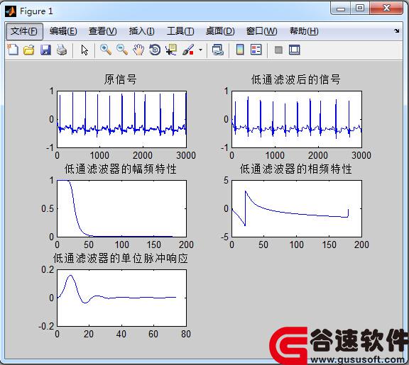Print the figure with the printer icon
Image resolution: width=409 pixels, height=365 pixels.
point(62,50)
